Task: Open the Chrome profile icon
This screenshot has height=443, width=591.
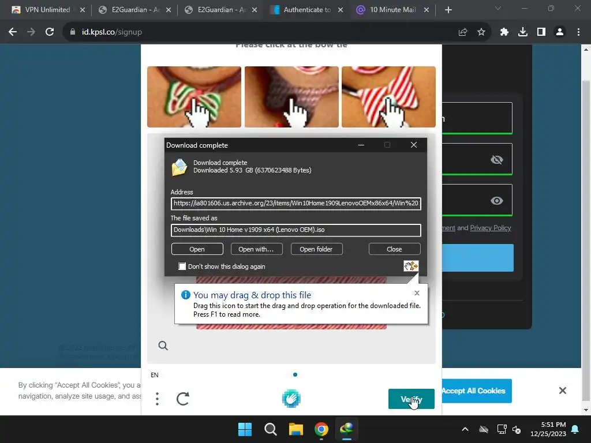Action: coord(560,32)
